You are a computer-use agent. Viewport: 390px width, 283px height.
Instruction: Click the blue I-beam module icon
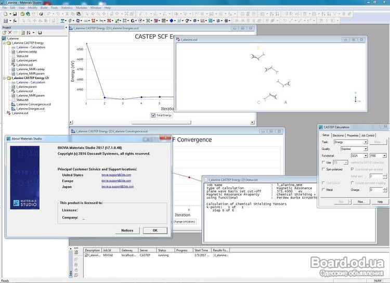click(x=62, y=21)
